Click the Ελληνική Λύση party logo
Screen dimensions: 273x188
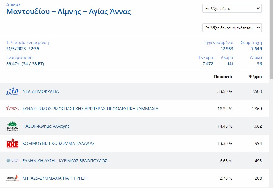(12, 161)
